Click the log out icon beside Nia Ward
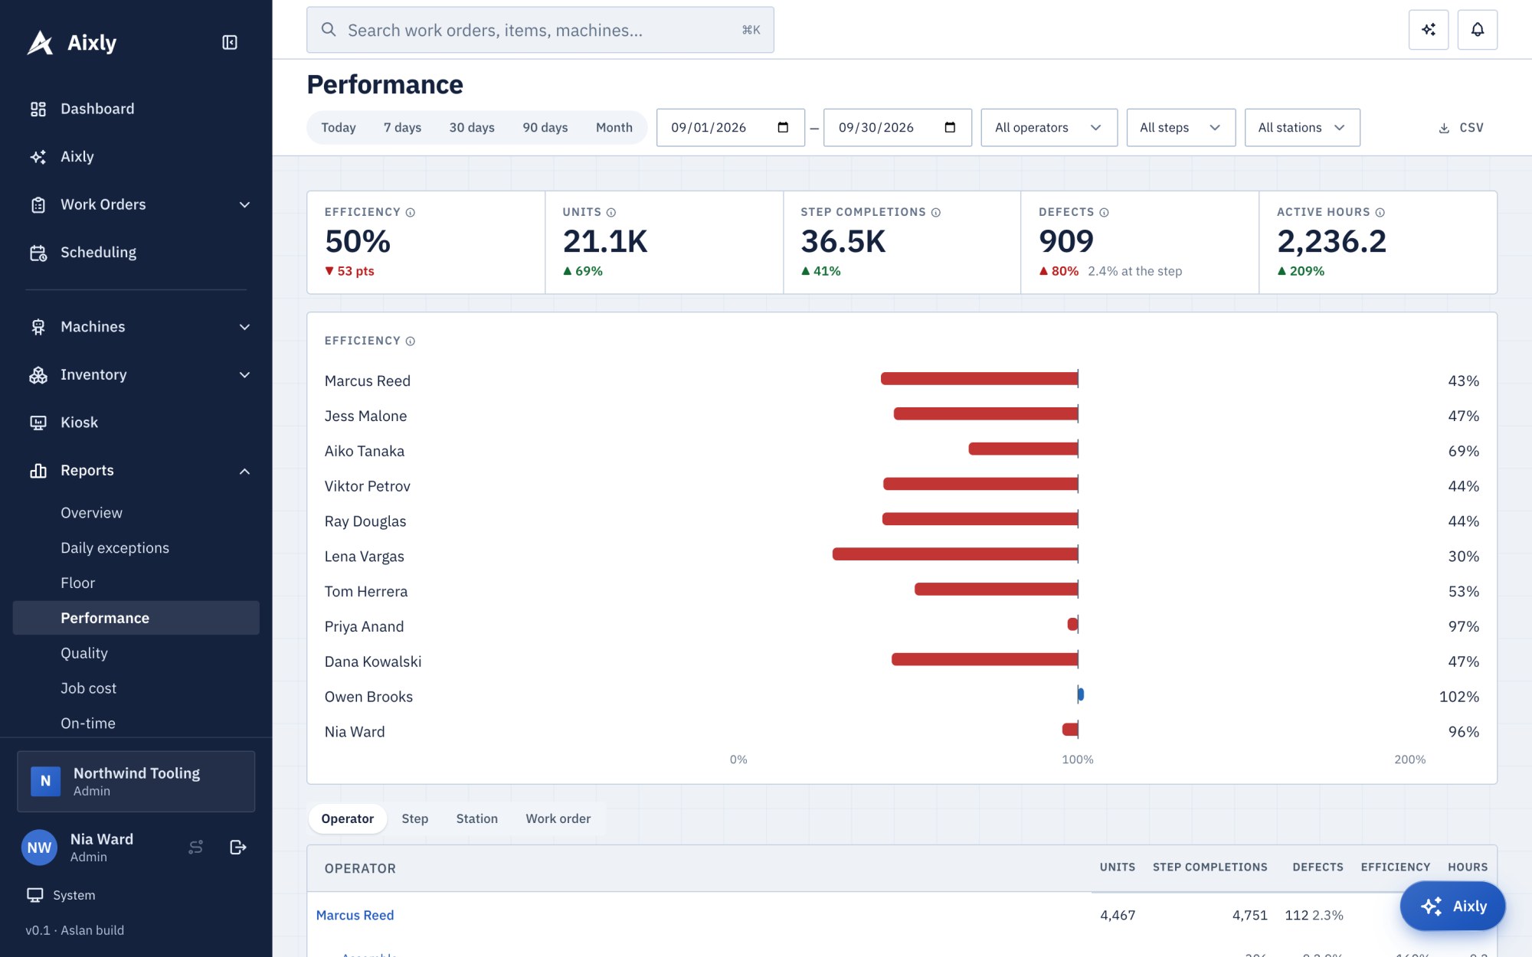 pos(238,847)
